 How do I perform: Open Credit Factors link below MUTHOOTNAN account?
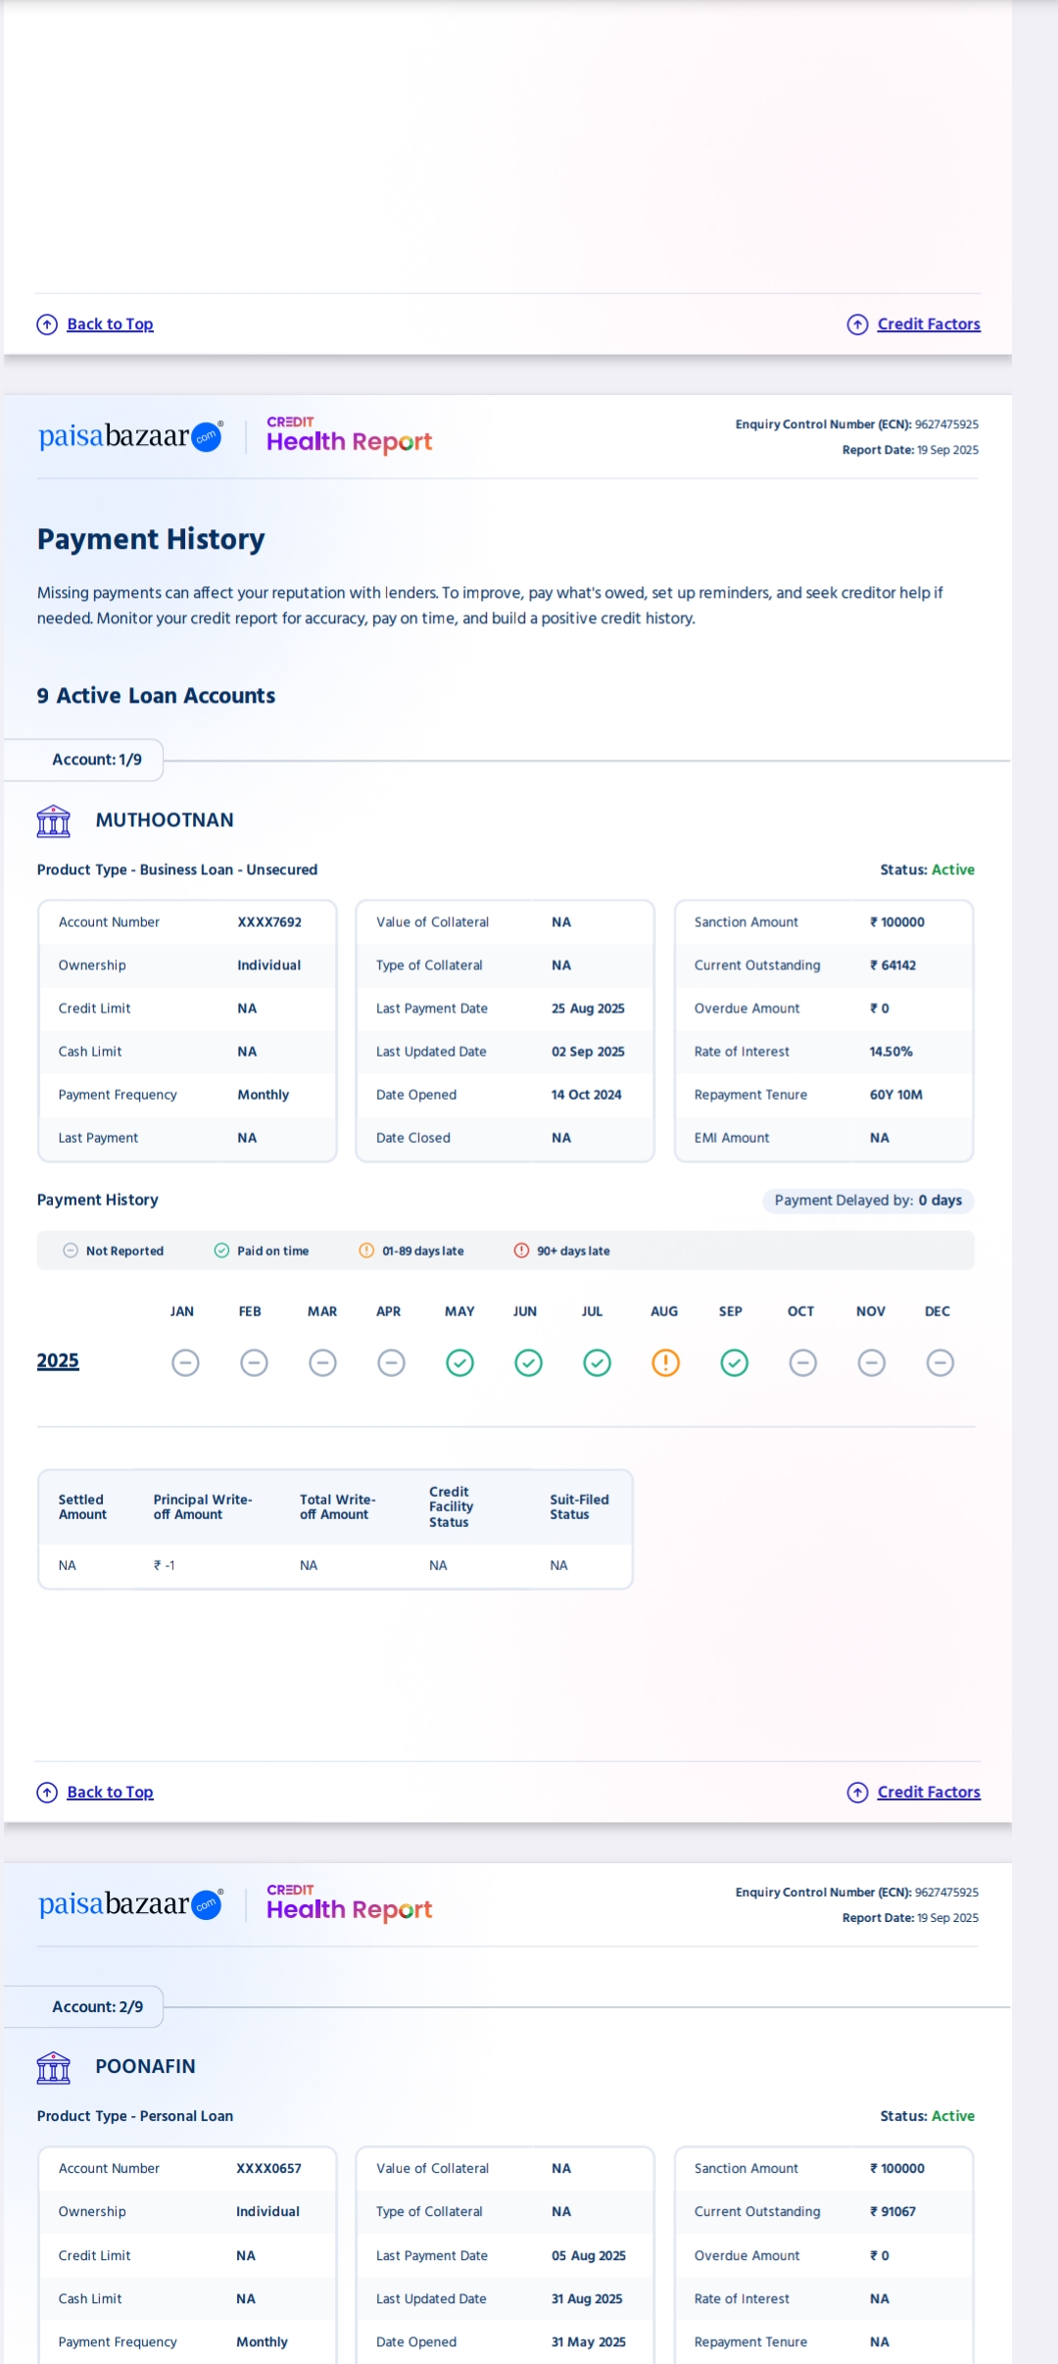point(928,1792)
